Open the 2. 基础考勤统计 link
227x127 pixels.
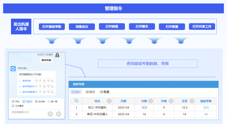(27, 86)
